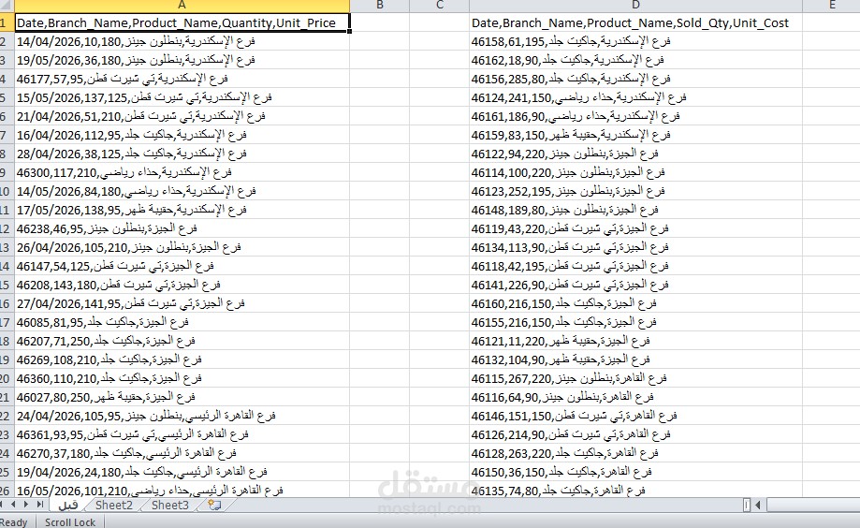Select cell starting with 16/05/2026,101,210
860x528 pixels.
pos(182,491)
